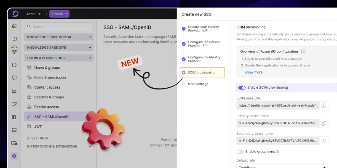337x168 pixels.
Task: Click the Document360 logo
Action: coord(16,14)
